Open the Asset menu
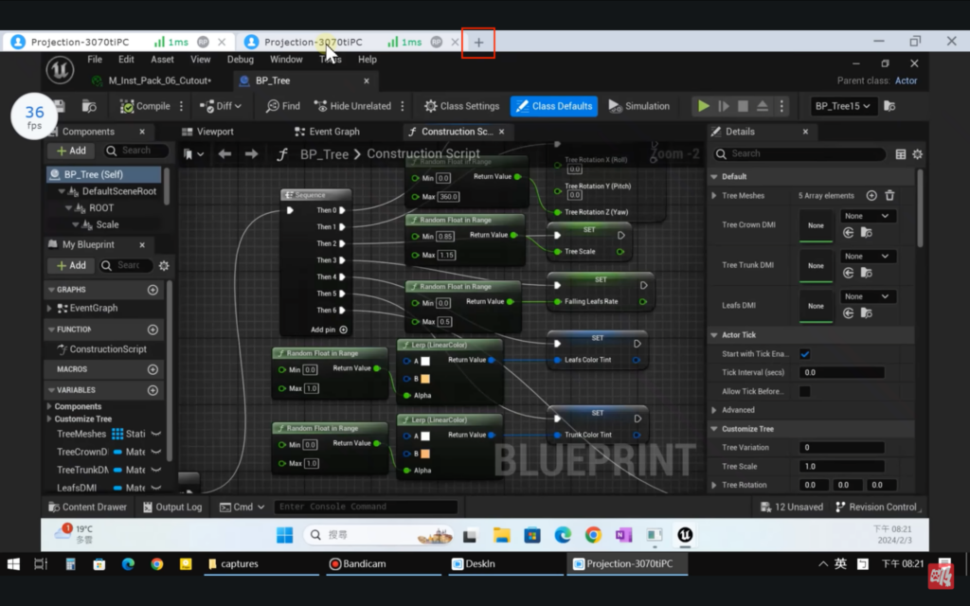Screen dimensions: 970x606 162,60
